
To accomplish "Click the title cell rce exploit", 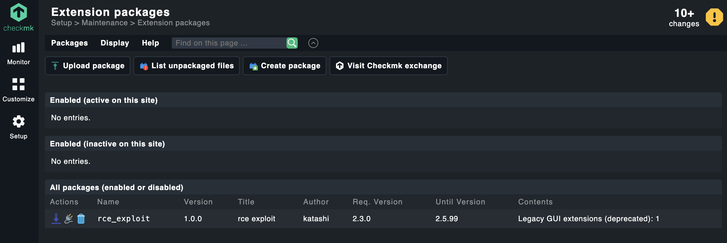I will click(257, 219).
